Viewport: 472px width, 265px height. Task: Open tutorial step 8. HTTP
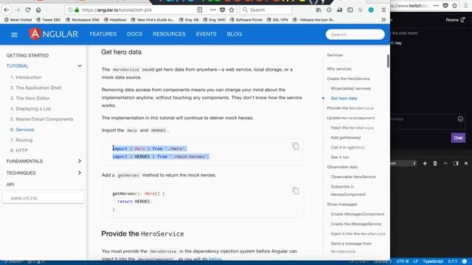(x=19, y=150)
